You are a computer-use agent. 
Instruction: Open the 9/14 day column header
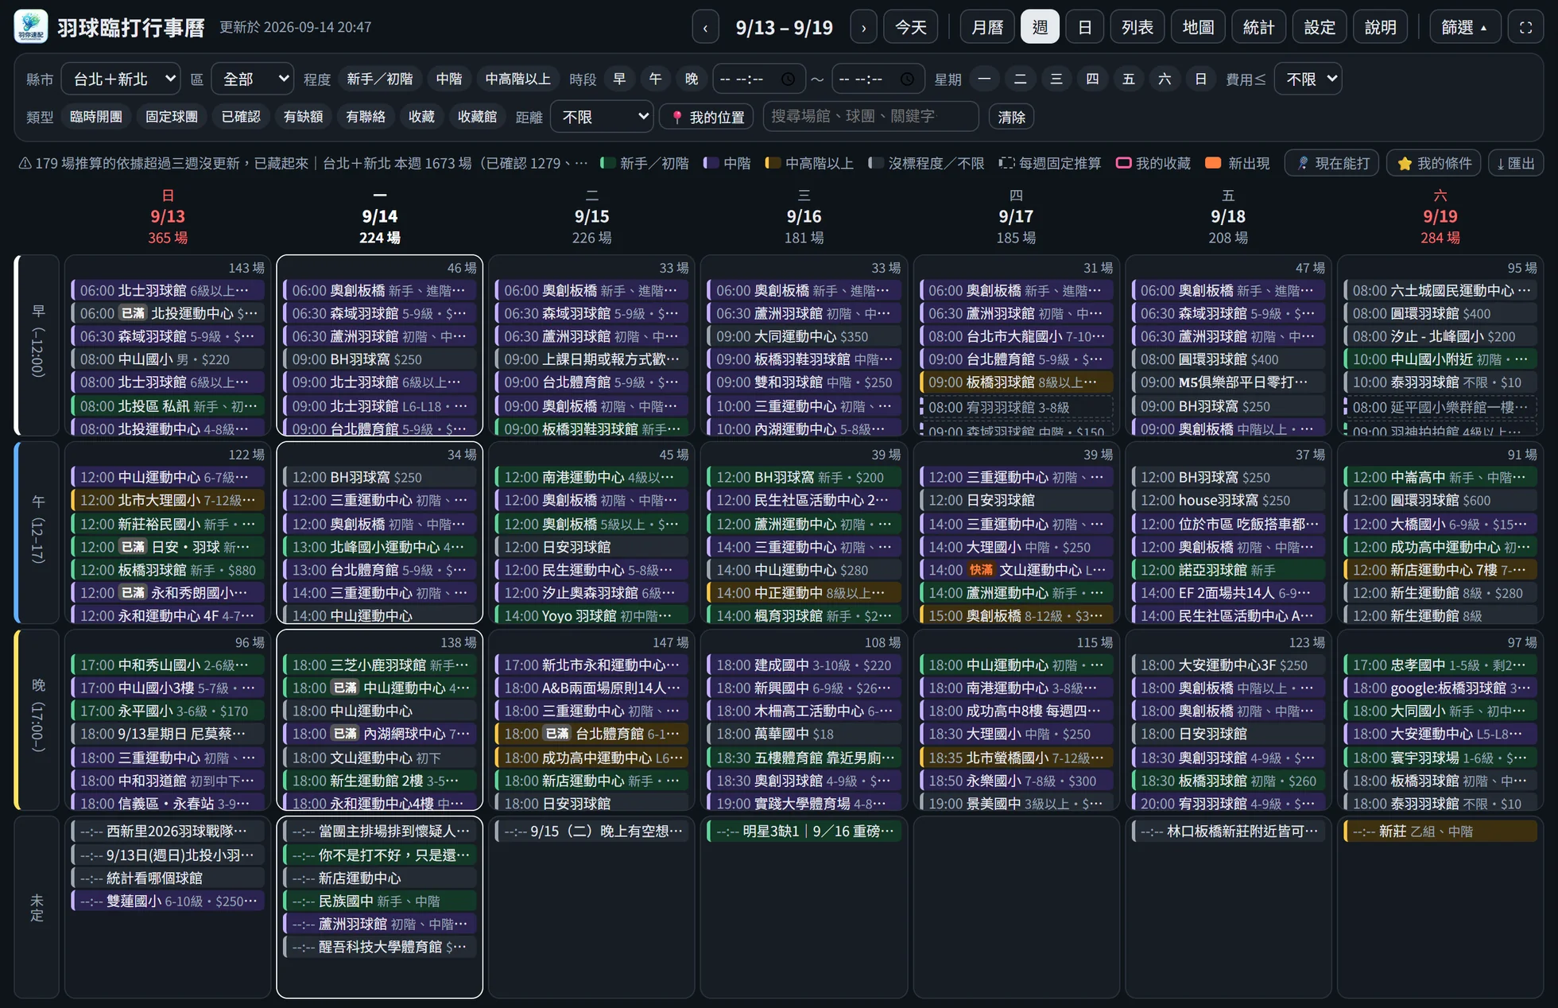coord(380,216)
